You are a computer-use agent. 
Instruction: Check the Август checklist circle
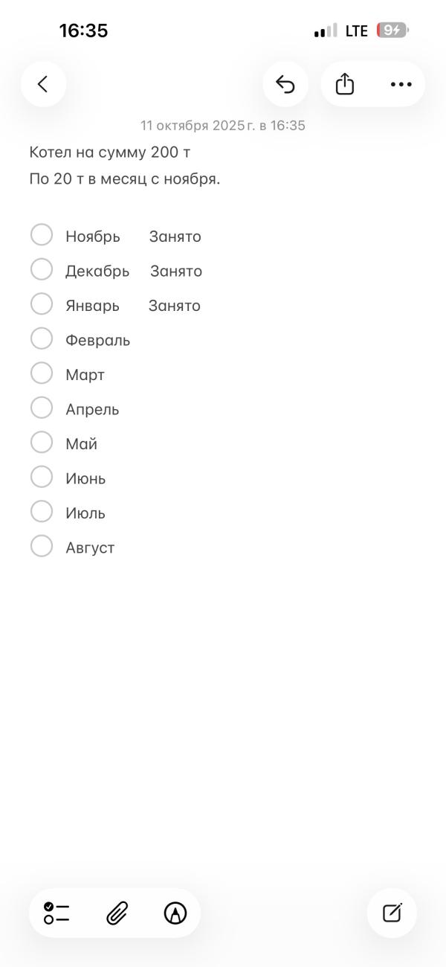tap(42, 546)
